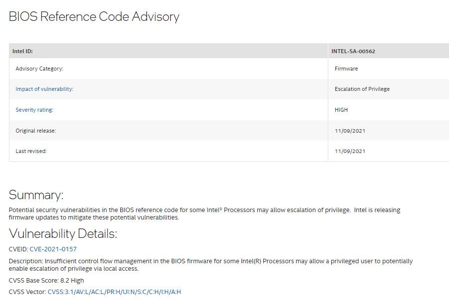Screen dimensions: 449x301
Task: Click the 'CVSS Base Score: 8.2 High' text
Action: 46,281
